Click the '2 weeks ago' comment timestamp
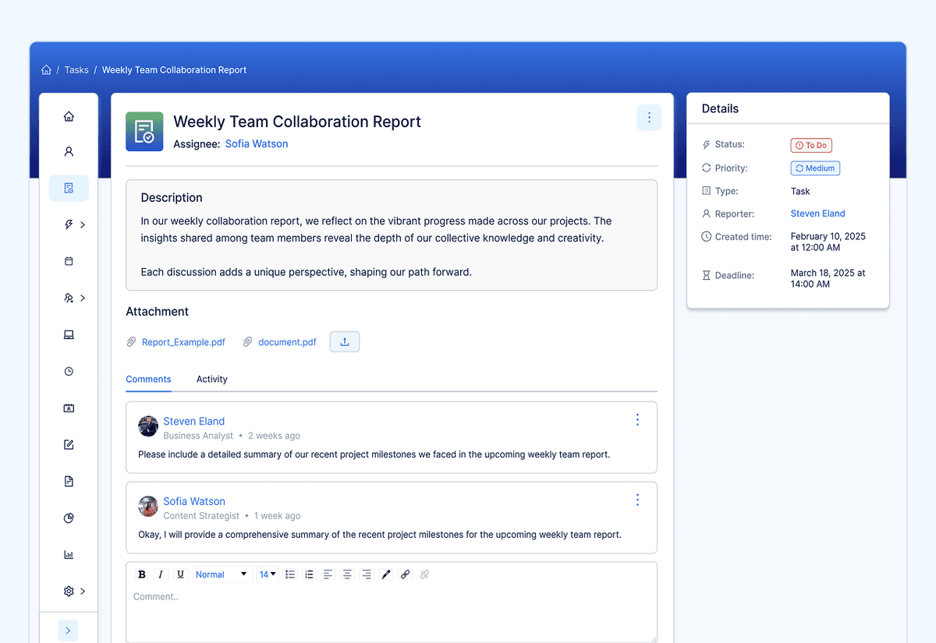Image resolution: width=936 pixels, height=643 pixels. click(274, 436)
